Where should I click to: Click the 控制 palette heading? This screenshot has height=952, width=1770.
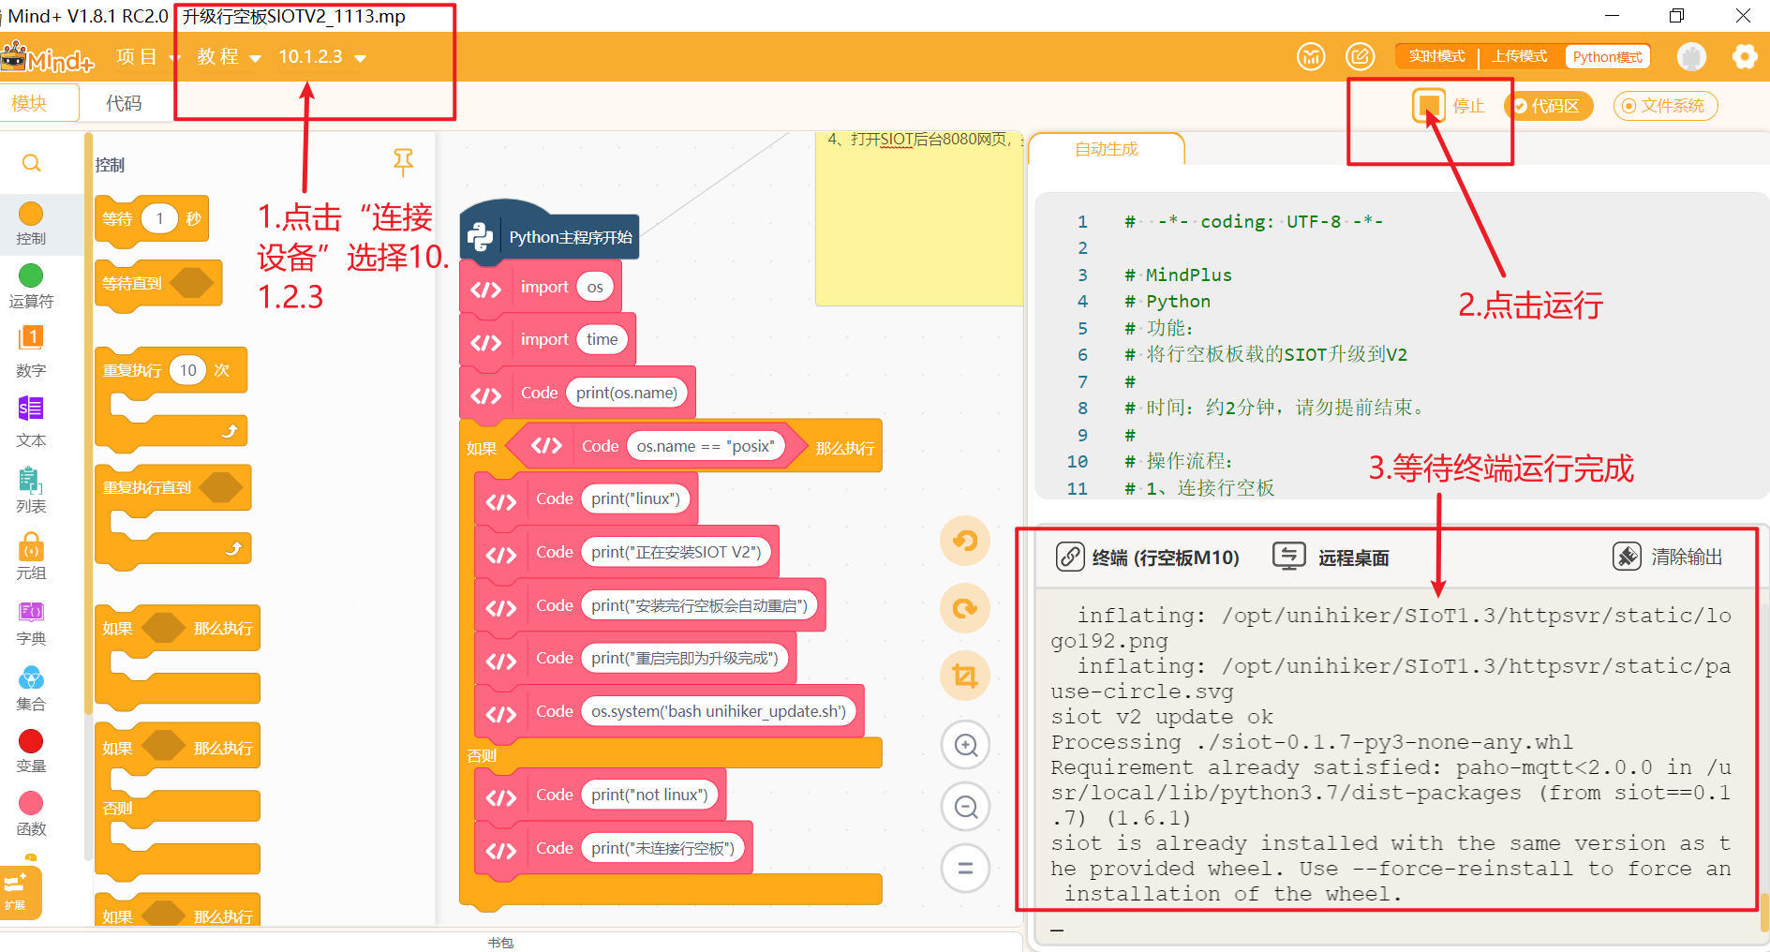(x=110, y=165)
